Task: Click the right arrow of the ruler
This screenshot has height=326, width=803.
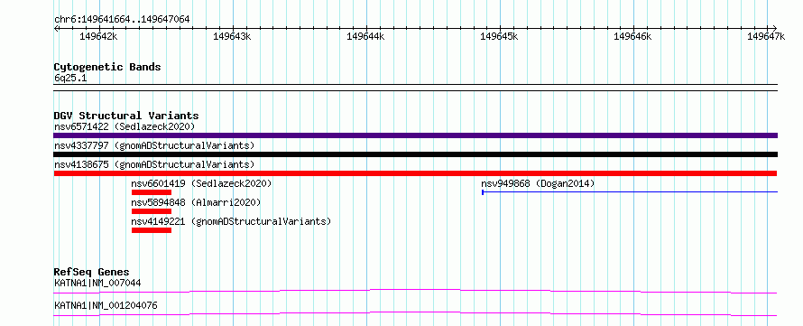Action: [x=775, y=28]
